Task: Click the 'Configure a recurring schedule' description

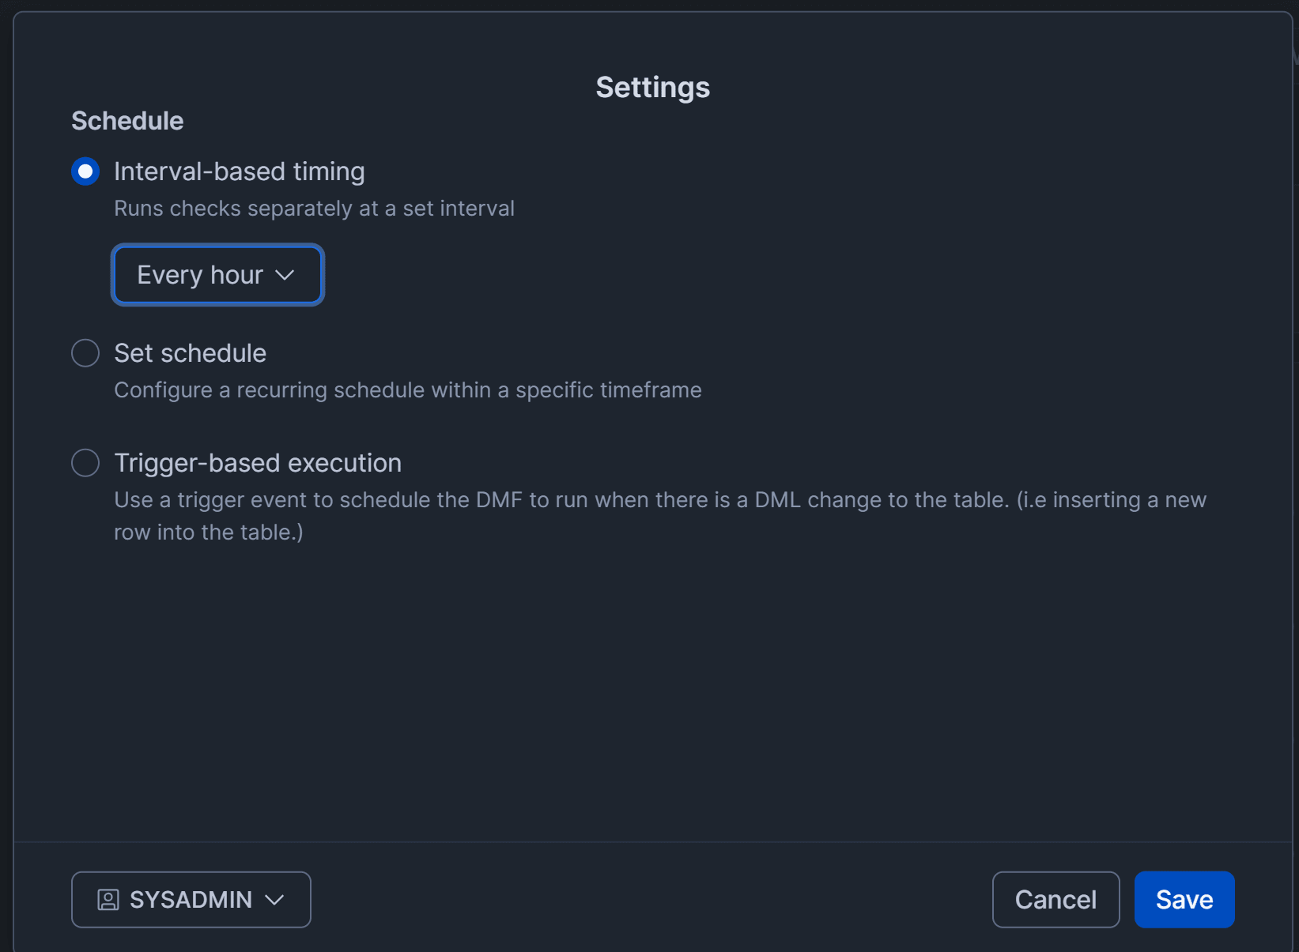Action: (x=407, y=390)
